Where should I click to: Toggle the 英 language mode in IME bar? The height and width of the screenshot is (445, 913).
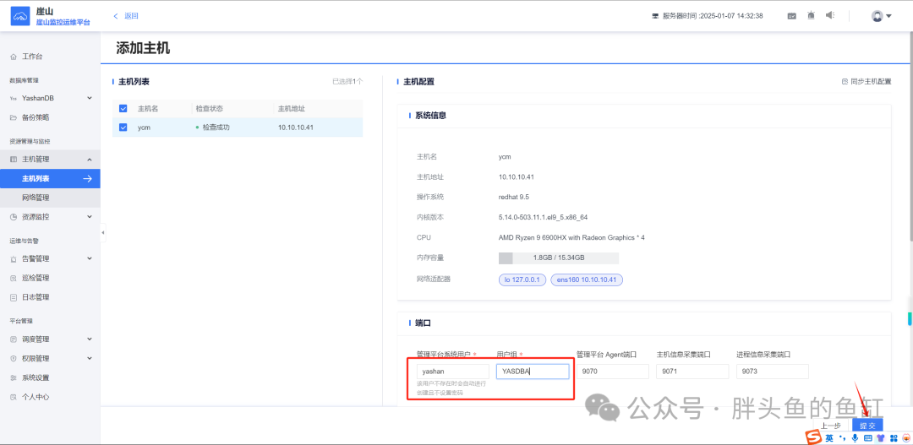tap(828, 437)
